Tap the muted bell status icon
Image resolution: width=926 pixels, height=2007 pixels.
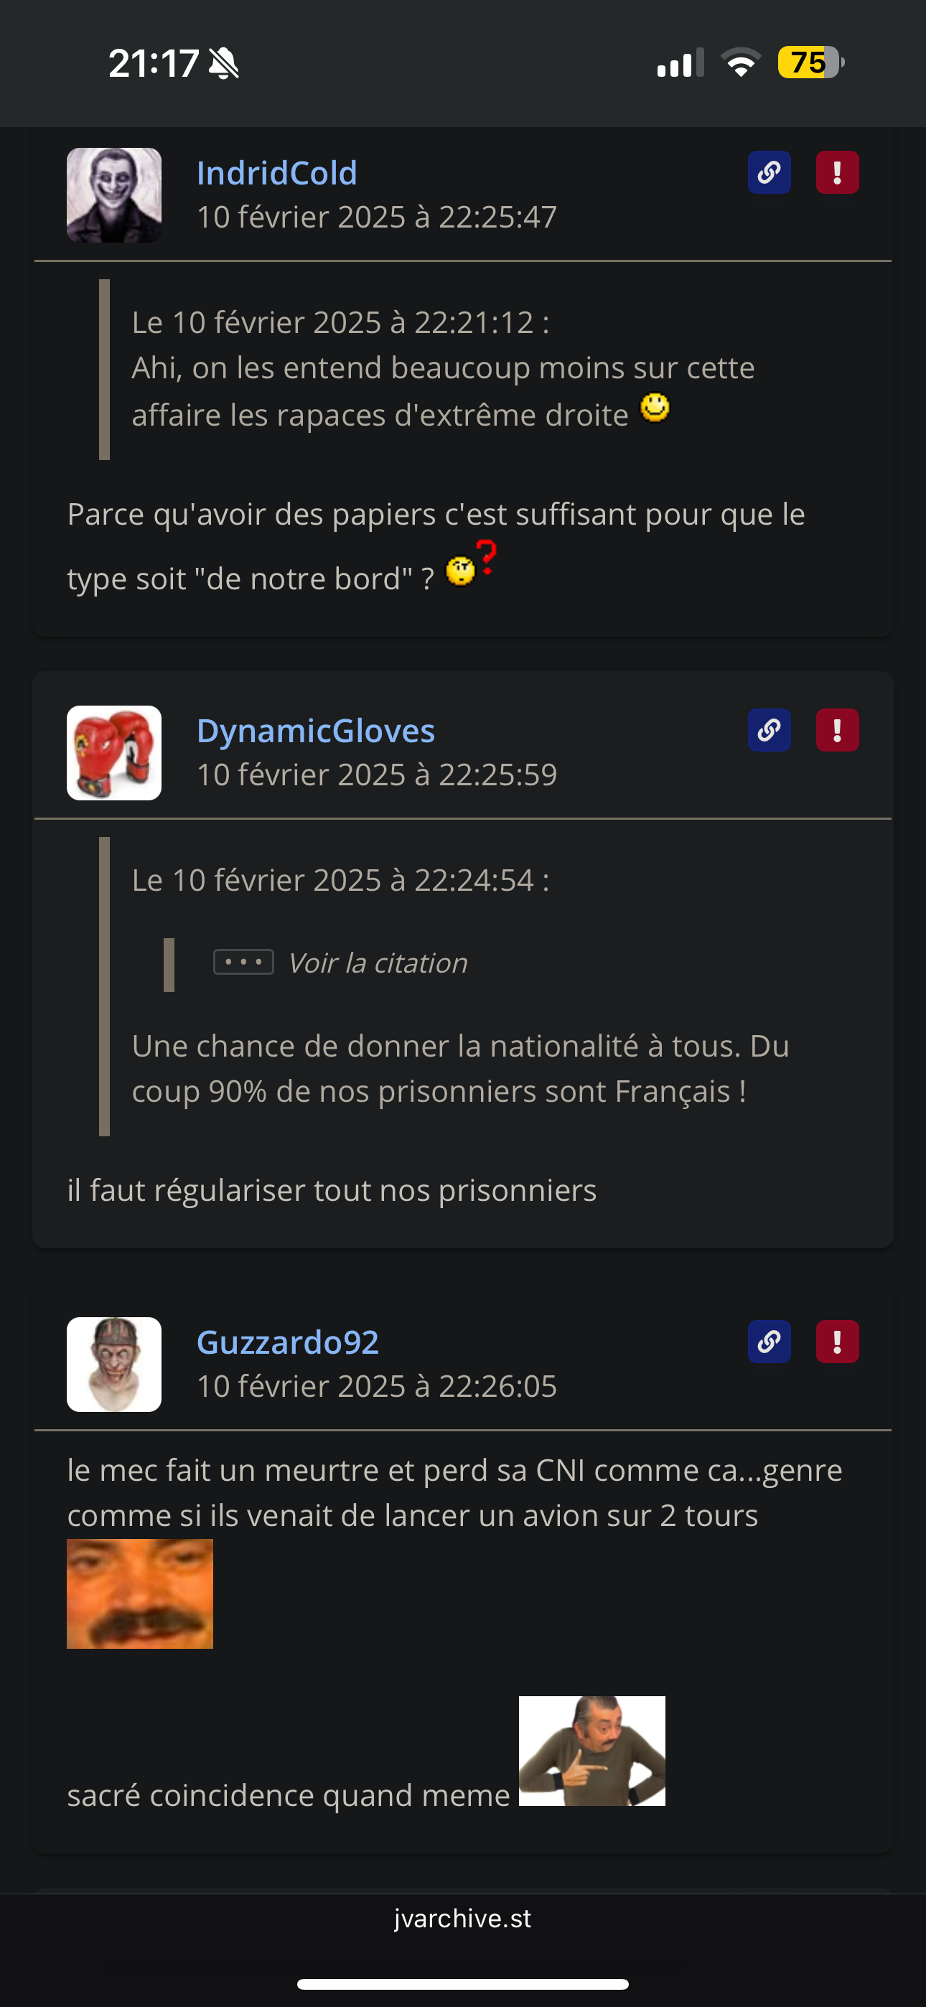[x=224, y=63]
